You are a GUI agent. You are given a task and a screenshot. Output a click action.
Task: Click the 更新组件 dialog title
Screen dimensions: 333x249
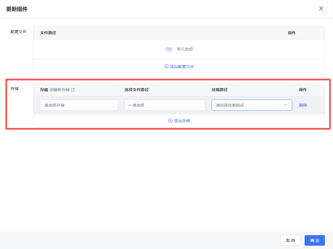[x=17, y=9]
